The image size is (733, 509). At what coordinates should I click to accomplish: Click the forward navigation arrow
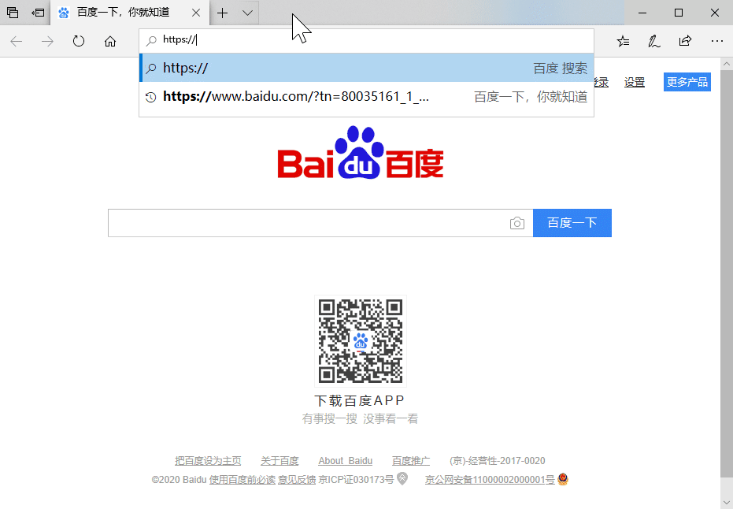coord(47,42)
